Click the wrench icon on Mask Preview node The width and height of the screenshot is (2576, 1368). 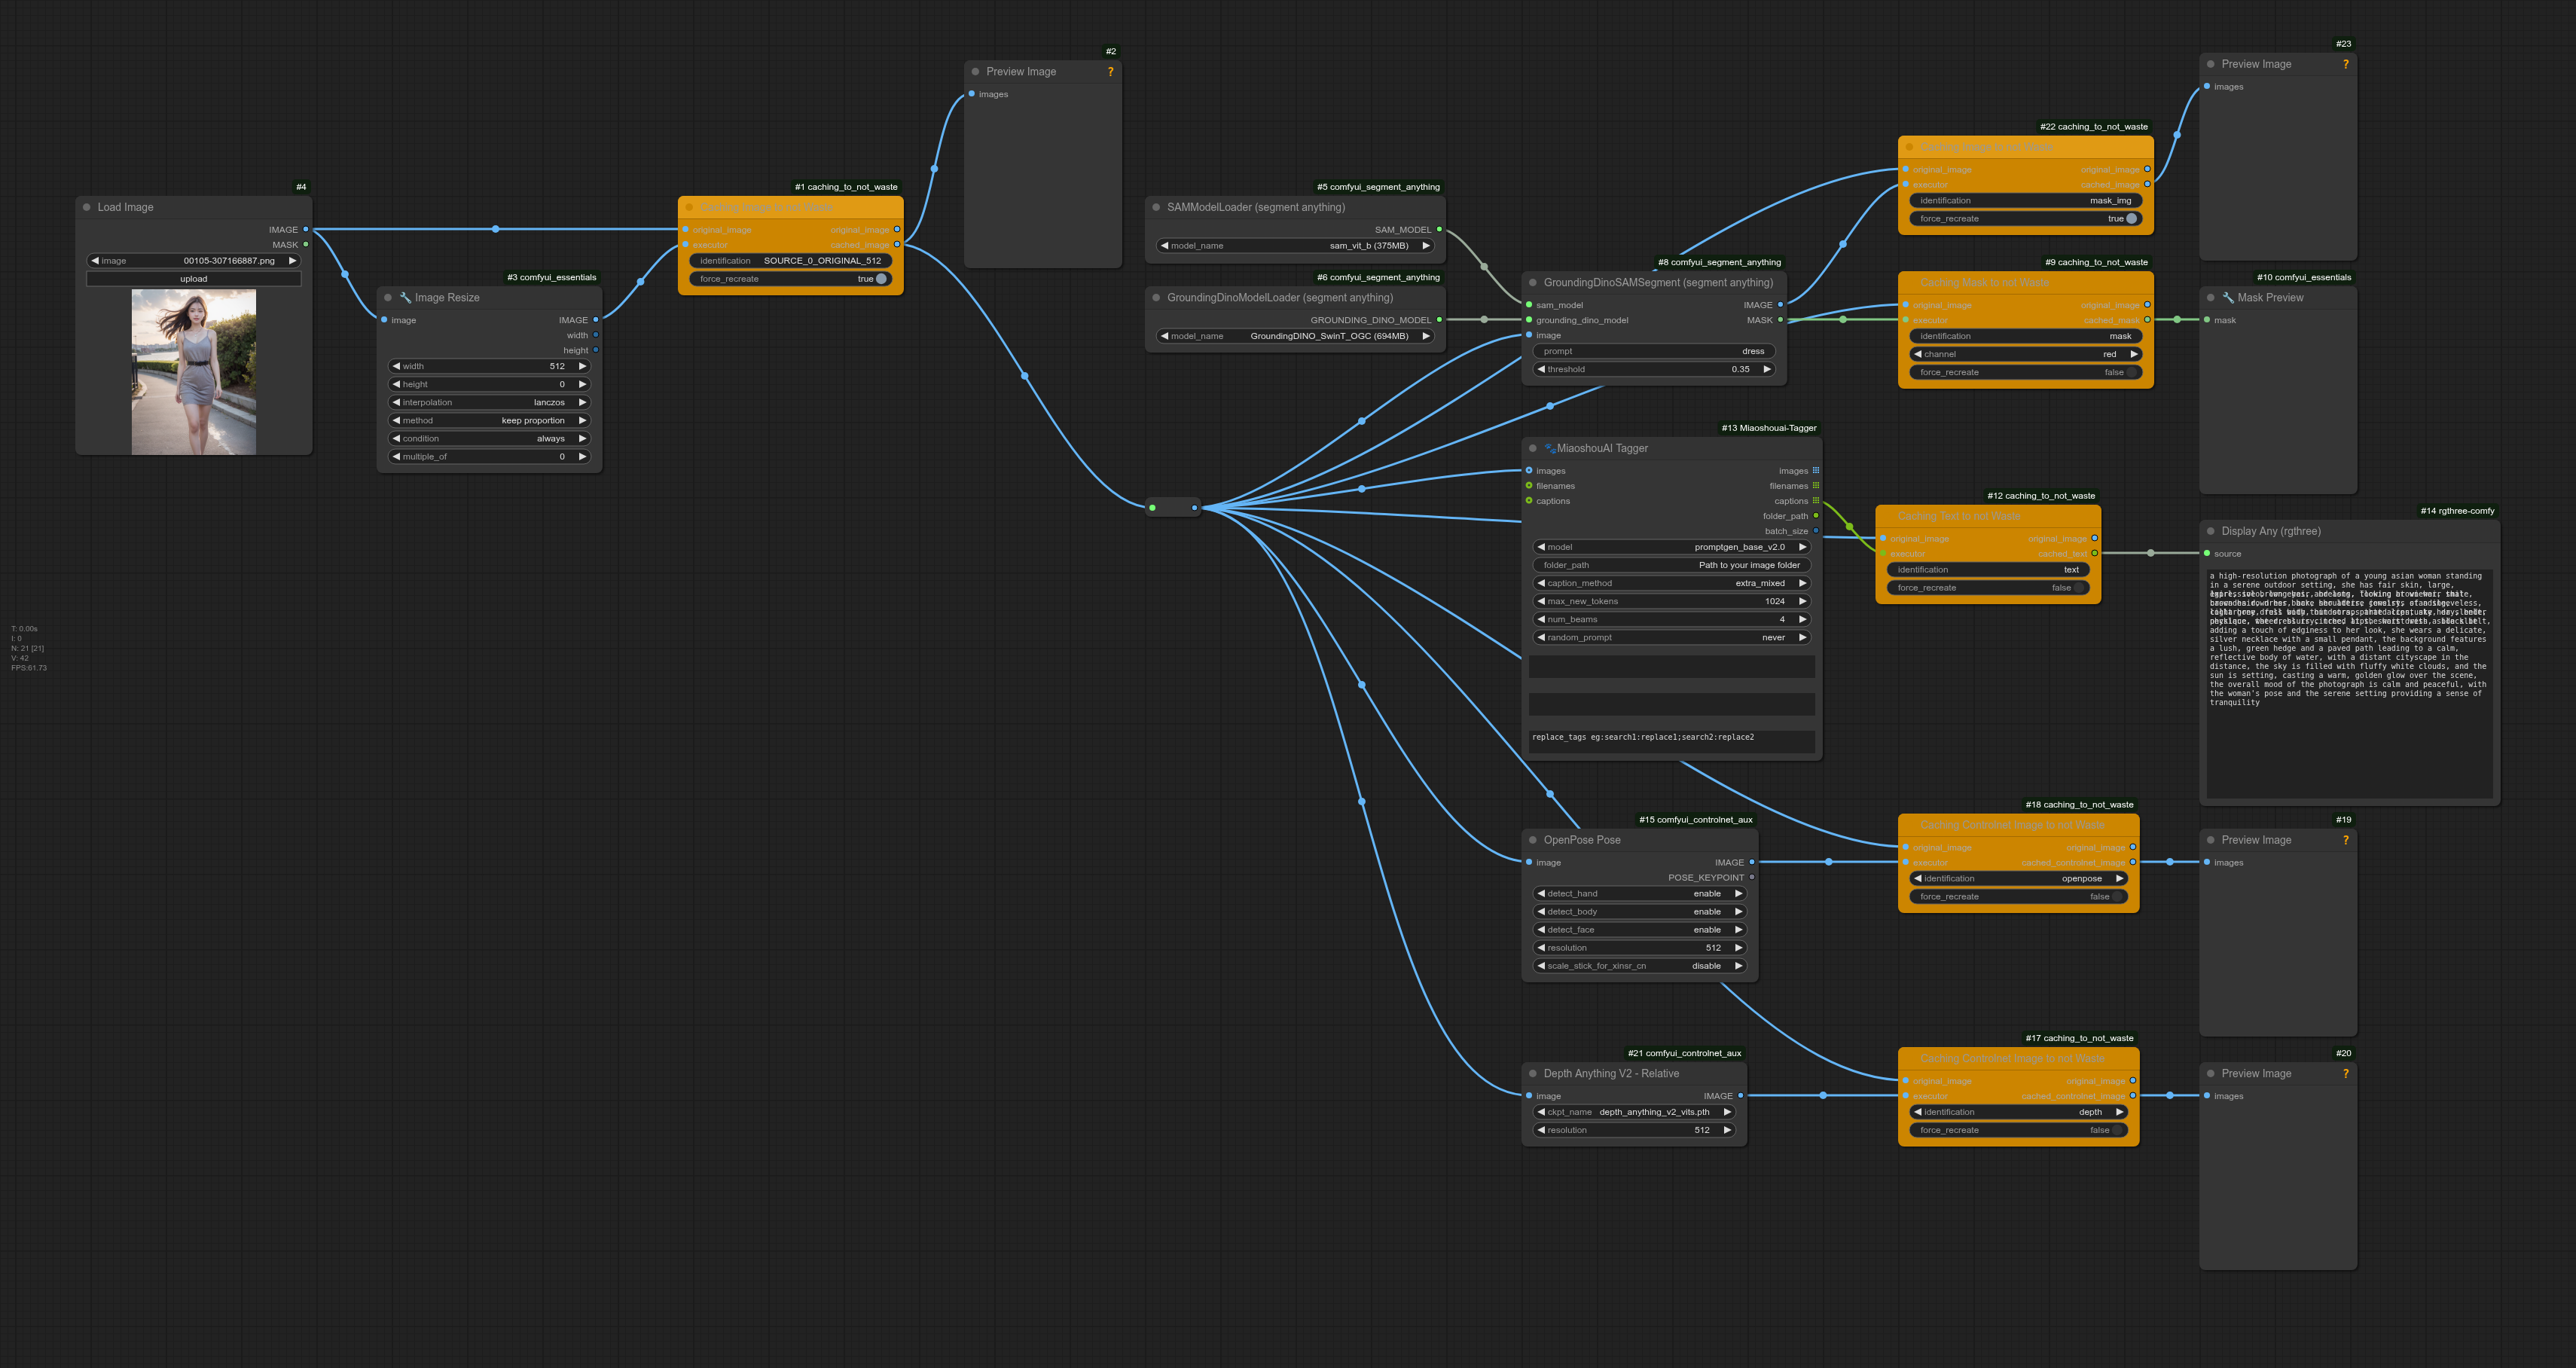click(x=2228, y=298)
